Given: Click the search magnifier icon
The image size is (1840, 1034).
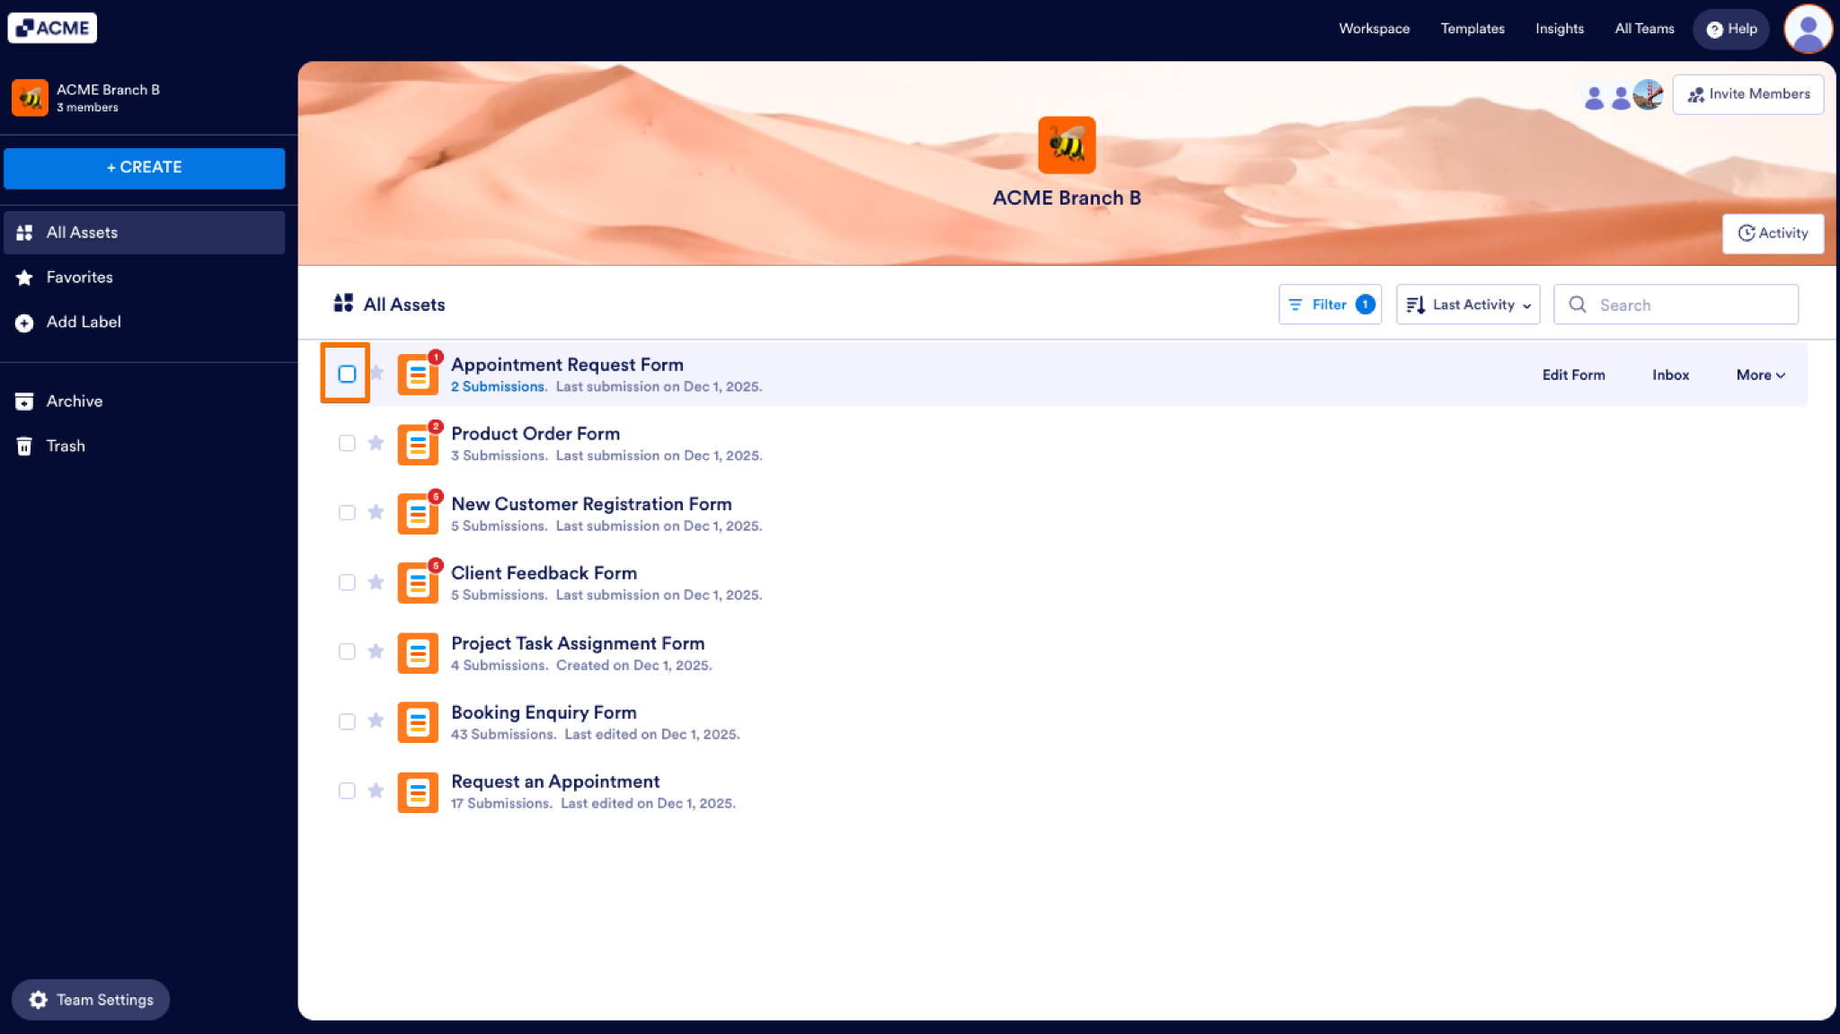Looking at the screenshot, I should coord(1578,305).
